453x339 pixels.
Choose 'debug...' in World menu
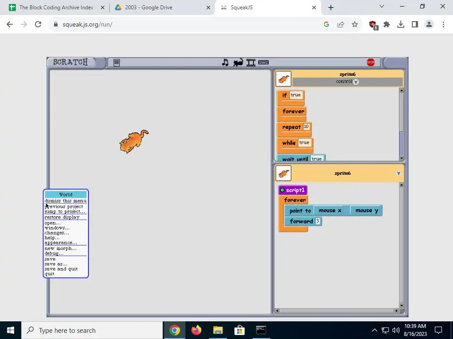pyautogui.click(x=65, y=253)
